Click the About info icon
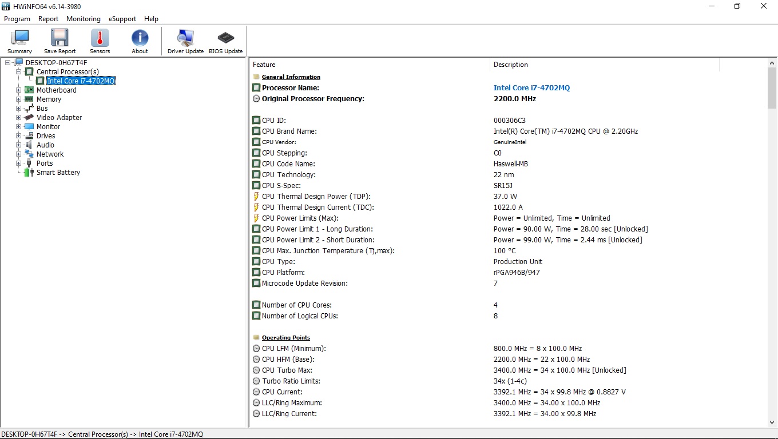778x439 pixels. click(x=140, y=42)
